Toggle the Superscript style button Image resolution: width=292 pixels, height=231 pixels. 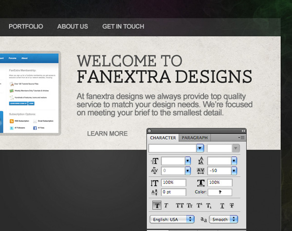(x=200, y=206)
